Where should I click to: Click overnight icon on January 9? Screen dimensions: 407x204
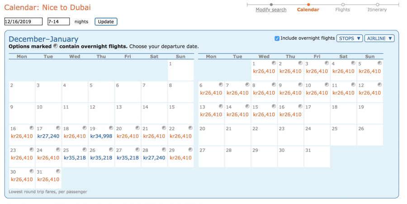300,85
